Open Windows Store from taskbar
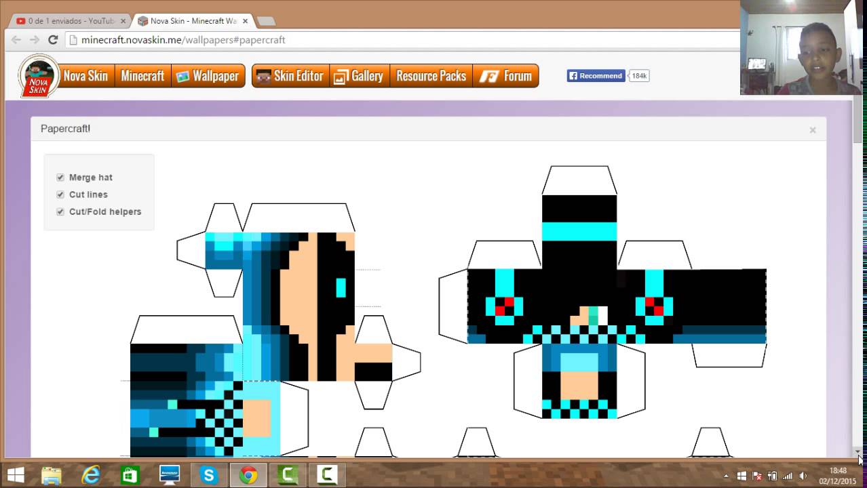 [130, 475]
